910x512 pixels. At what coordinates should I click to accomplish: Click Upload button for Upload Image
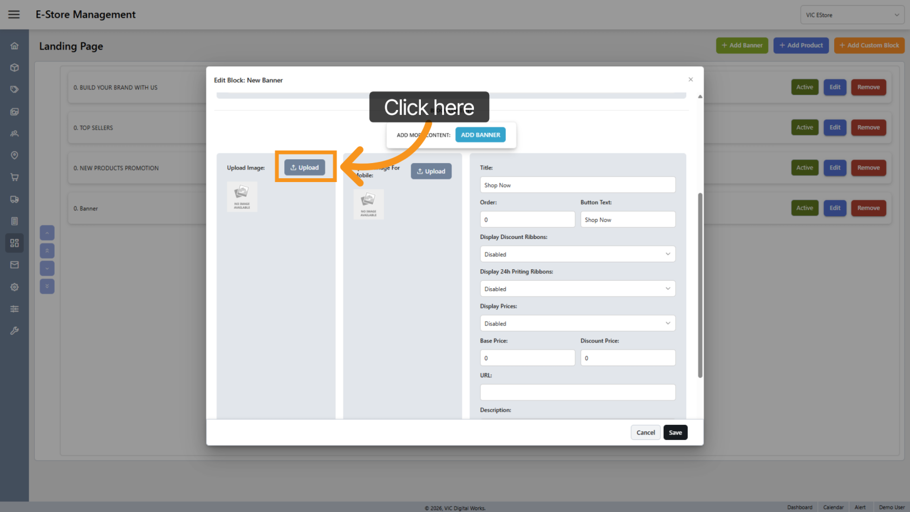[x=305, y=167]
